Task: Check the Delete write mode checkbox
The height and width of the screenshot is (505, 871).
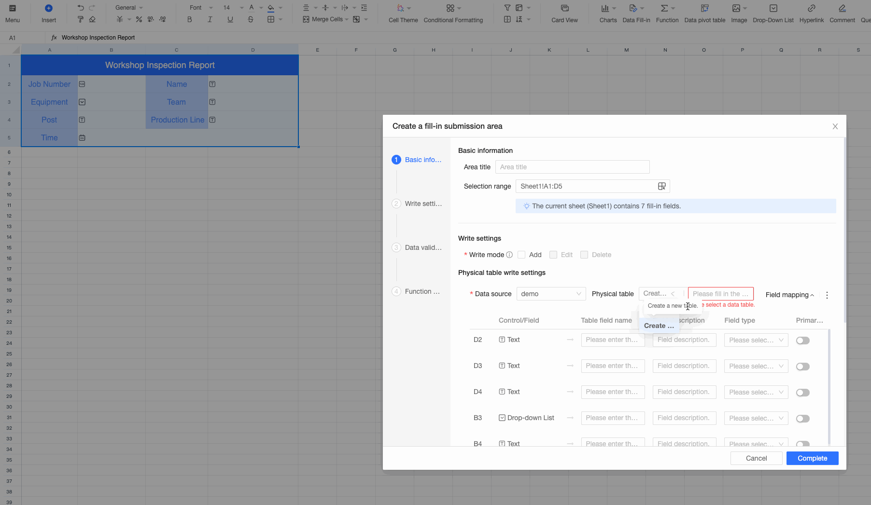Action: 584,255
